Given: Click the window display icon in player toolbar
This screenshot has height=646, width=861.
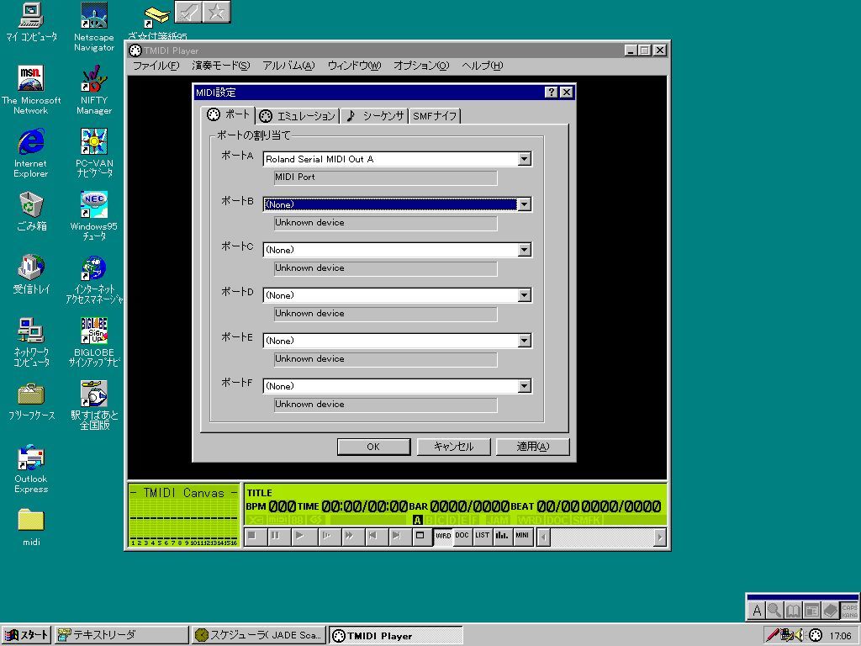Looking at the screenshot, I should pyautogui.click(x=420, y=536).
